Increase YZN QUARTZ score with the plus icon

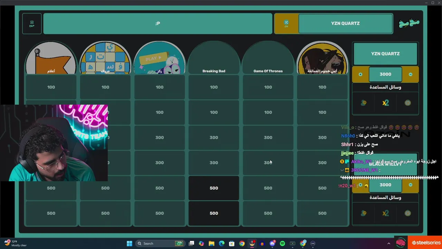click(361, 74)
